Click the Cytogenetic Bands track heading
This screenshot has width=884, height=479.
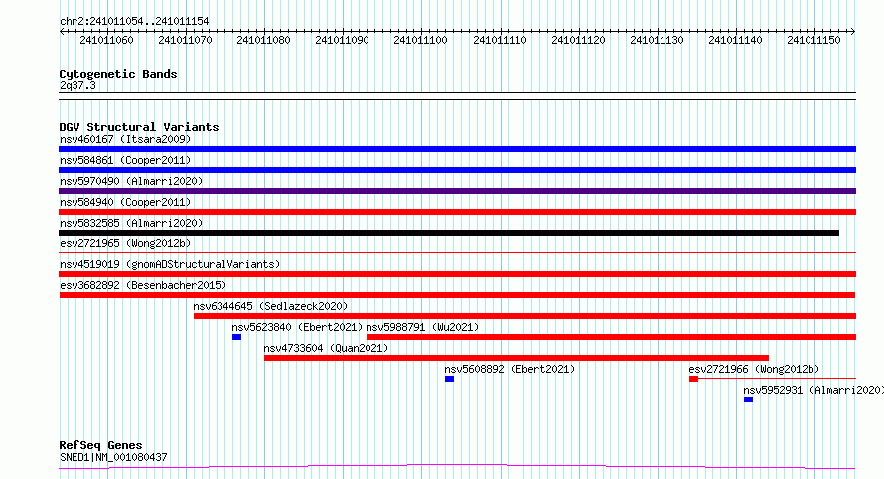pos(118,74)
